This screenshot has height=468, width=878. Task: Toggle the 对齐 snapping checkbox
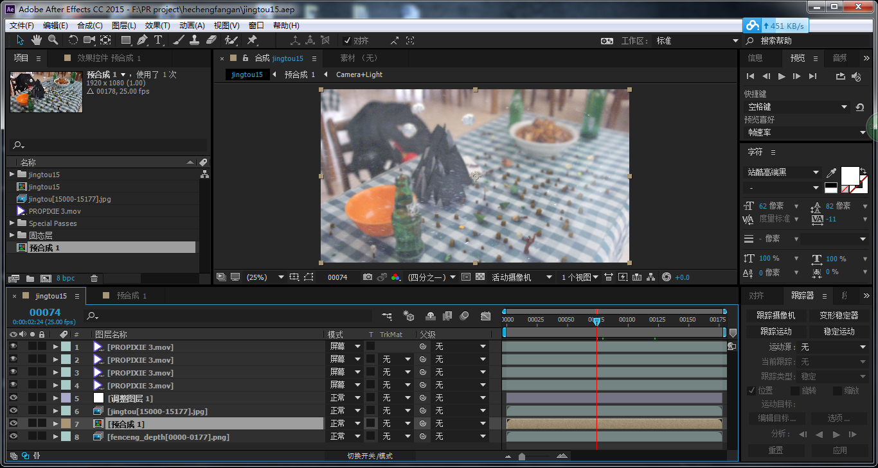click(x=348, y=40)
